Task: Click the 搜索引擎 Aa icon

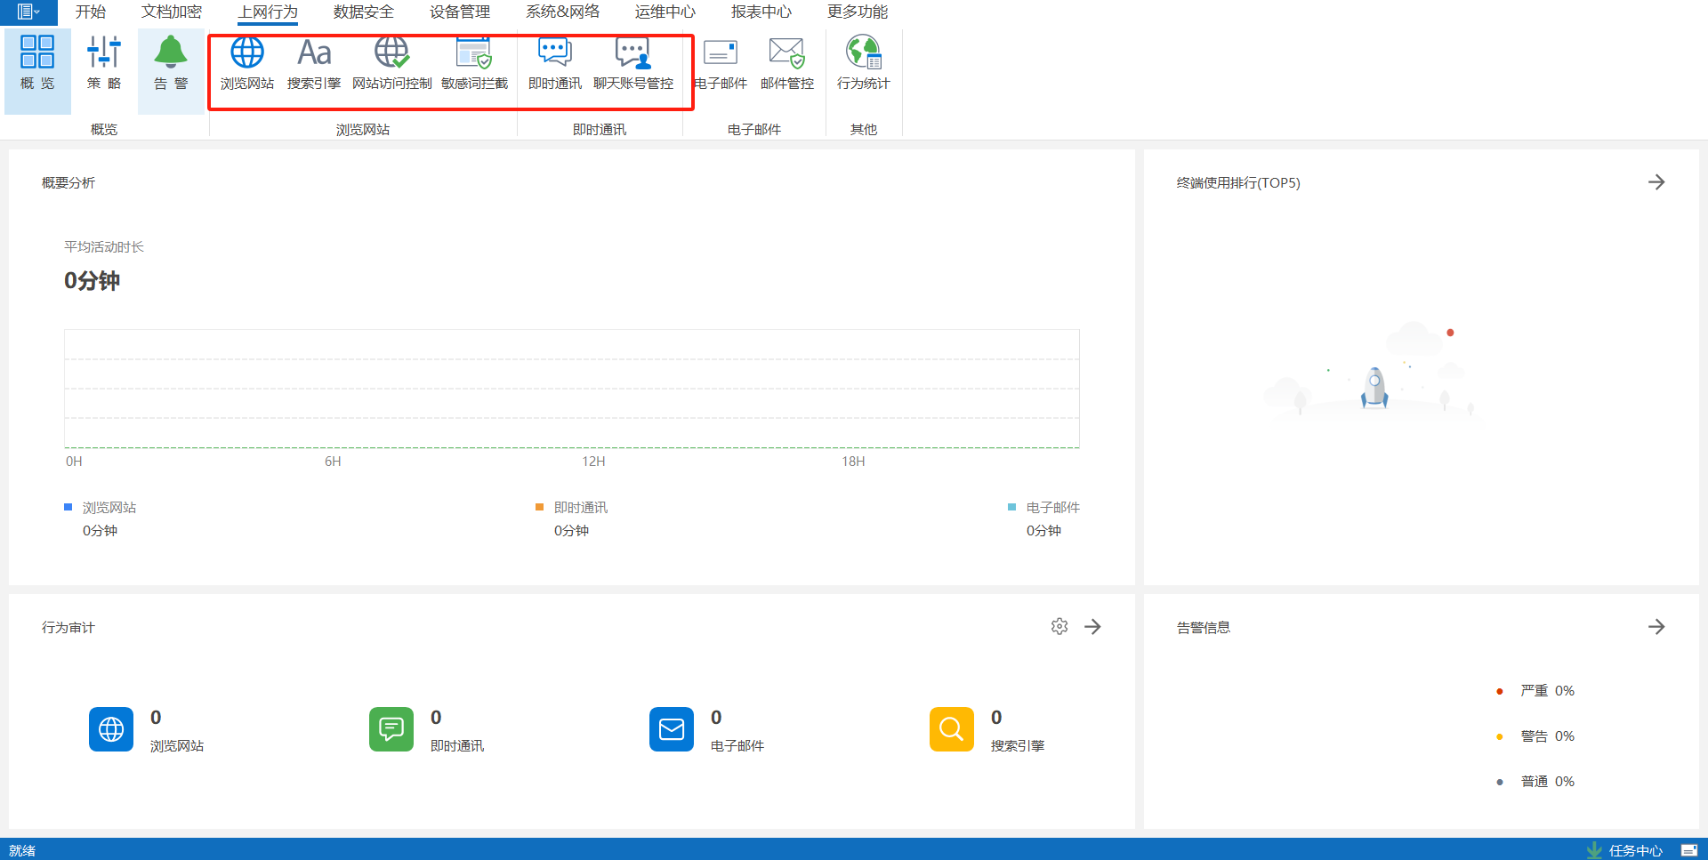Action: tap(314, 62)
